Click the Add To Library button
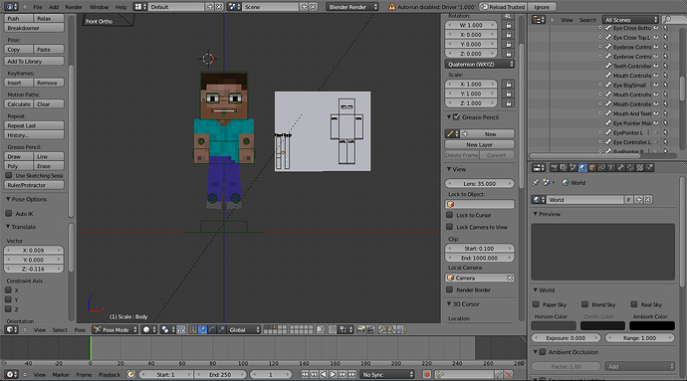 pyautogui.click(x=34, y=62)
